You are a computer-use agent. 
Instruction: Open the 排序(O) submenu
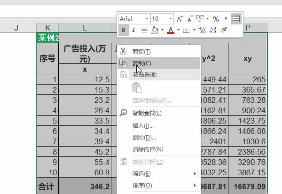click(x=159, y=186)
